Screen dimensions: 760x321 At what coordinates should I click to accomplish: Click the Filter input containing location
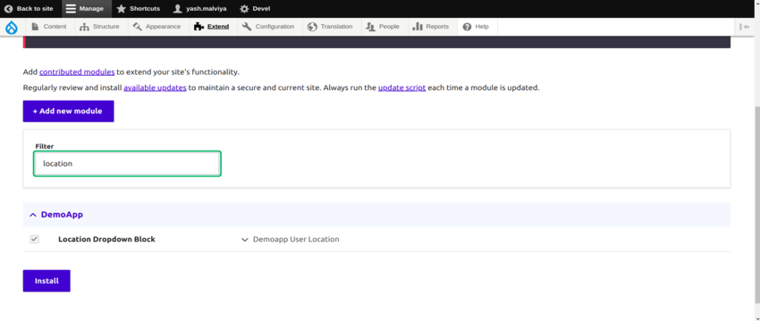[128, 163]
